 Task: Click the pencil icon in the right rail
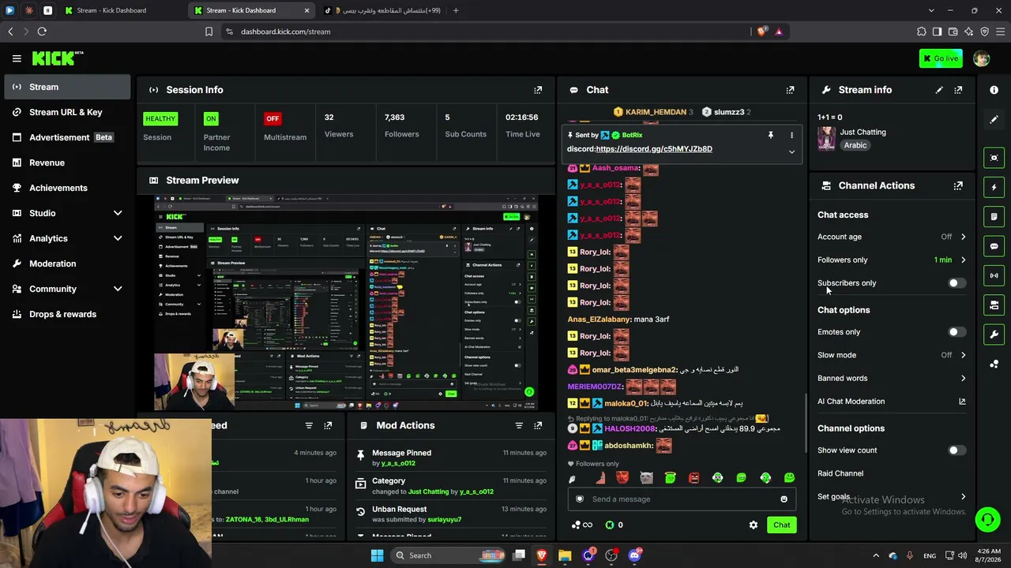click(994, 120)
